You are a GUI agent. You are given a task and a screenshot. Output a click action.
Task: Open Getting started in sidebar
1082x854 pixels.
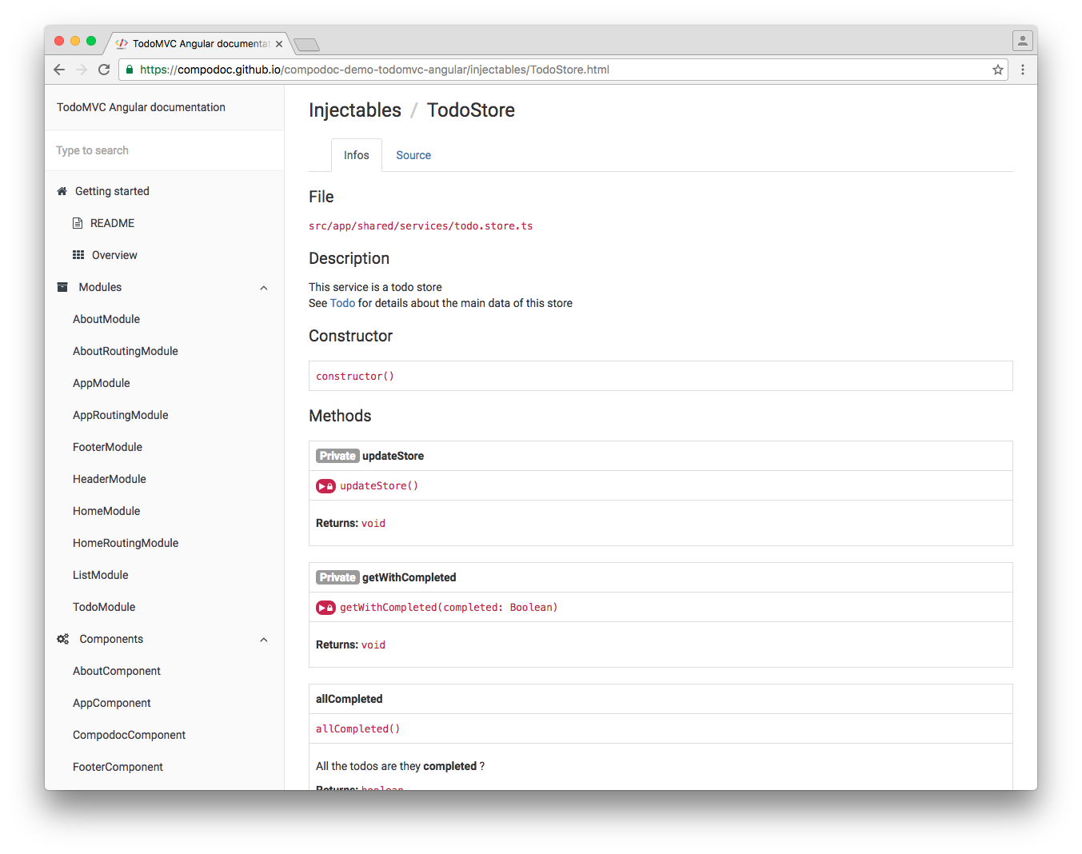(112, 191)
